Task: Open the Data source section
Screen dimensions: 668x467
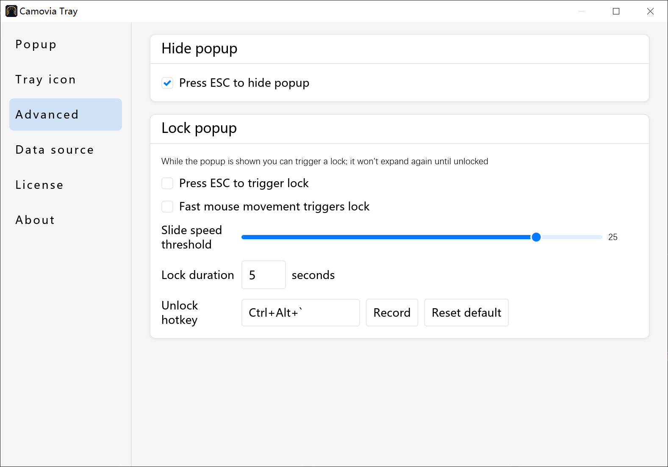Action: coord(66,150)
